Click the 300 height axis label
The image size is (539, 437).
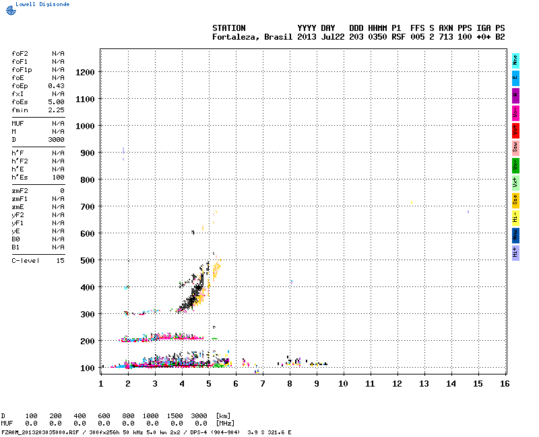click(x=88, y=315)
